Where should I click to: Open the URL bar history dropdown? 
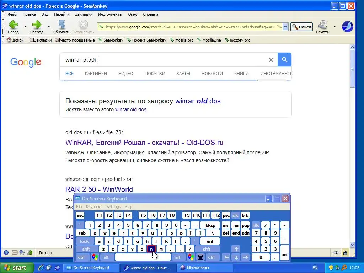tap(285, 27)
